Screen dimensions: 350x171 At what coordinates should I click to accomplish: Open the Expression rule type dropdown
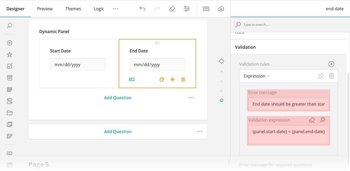(x=256, y=76)
